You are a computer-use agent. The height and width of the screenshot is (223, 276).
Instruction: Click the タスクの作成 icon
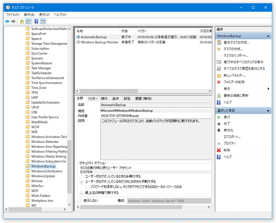point(219,49)
